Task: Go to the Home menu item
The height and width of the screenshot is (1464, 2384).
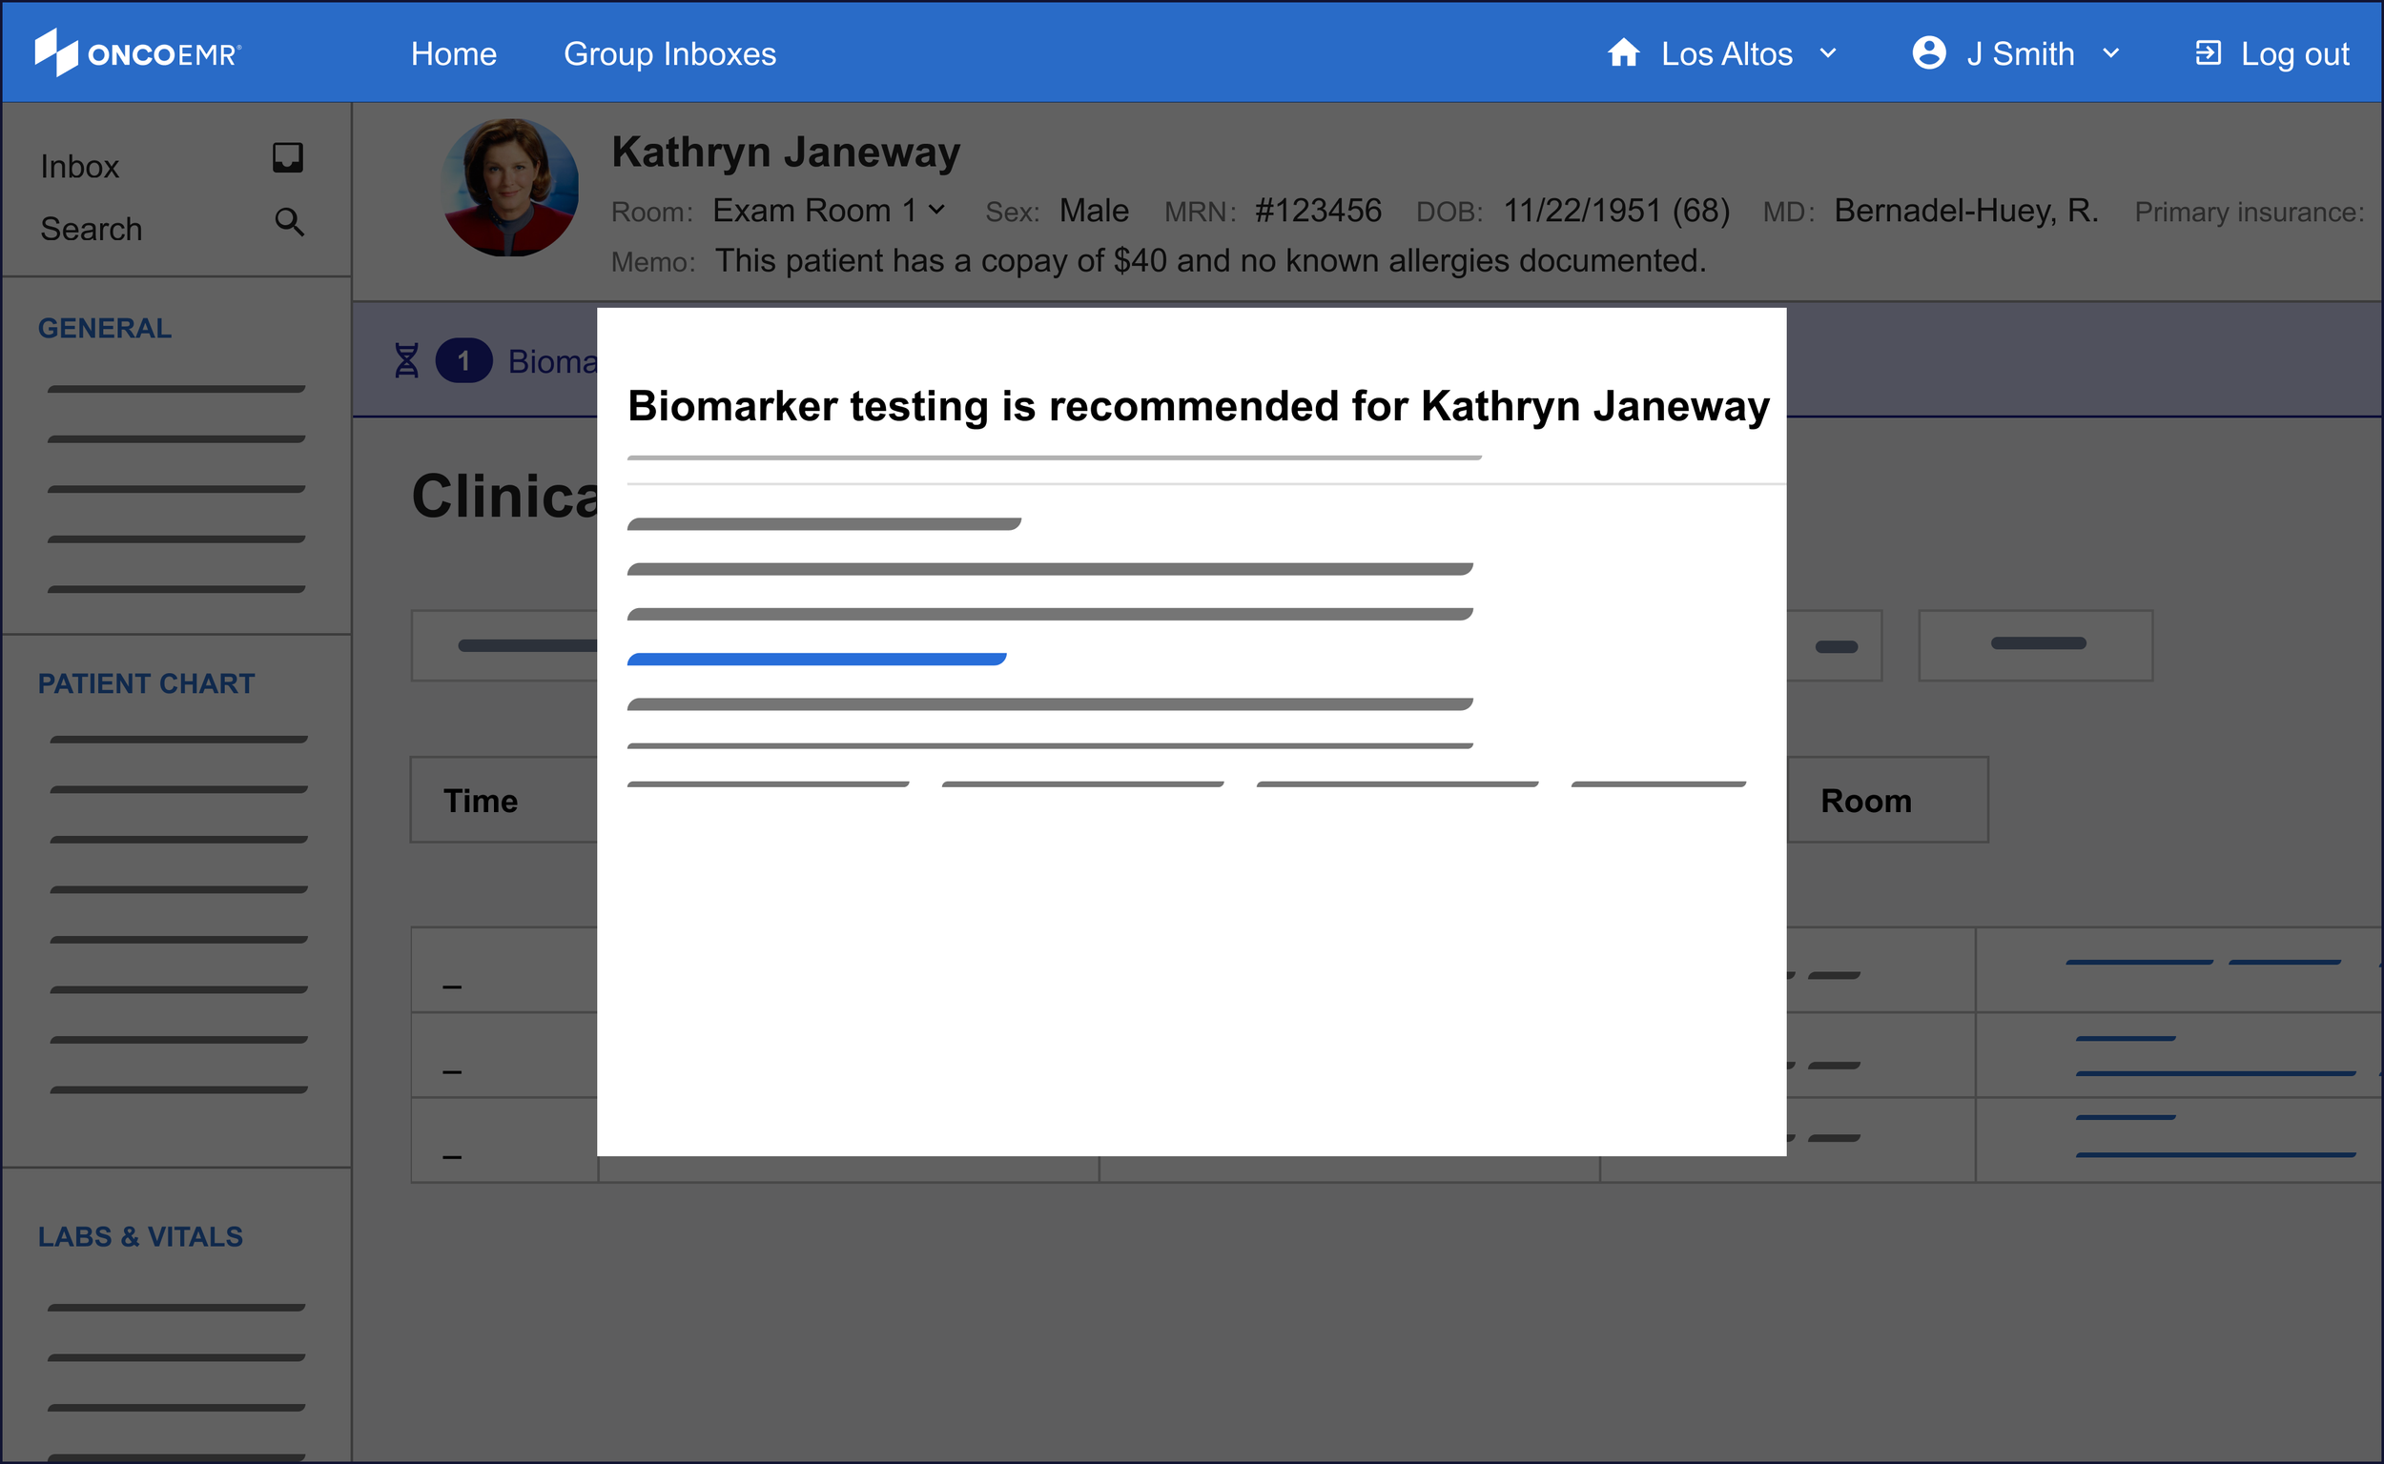Action: [x=453, y=53]
